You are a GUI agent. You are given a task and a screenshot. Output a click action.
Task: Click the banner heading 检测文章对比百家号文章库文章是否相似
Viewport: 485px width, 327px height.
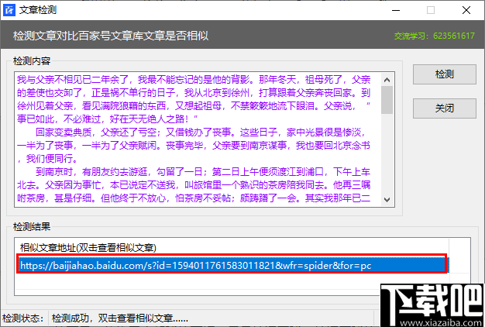tap(111, 36)
